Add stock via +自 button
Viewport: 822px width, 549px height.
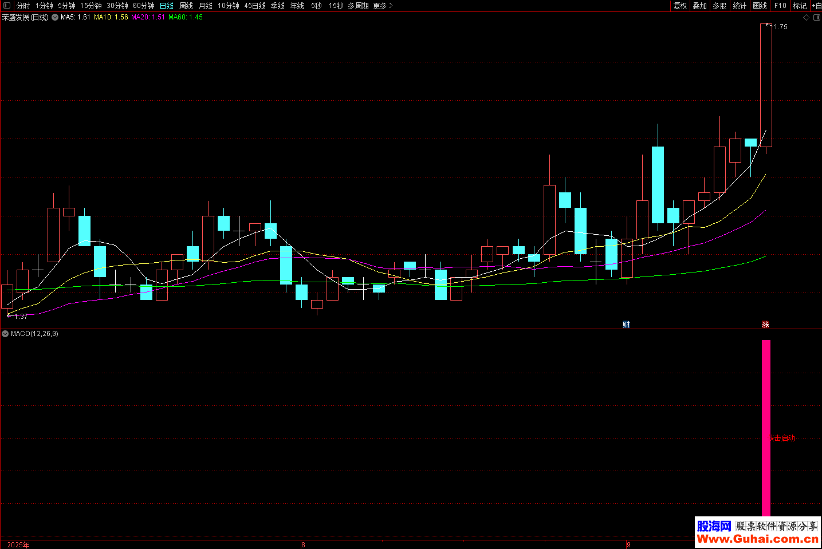[816, 6]
